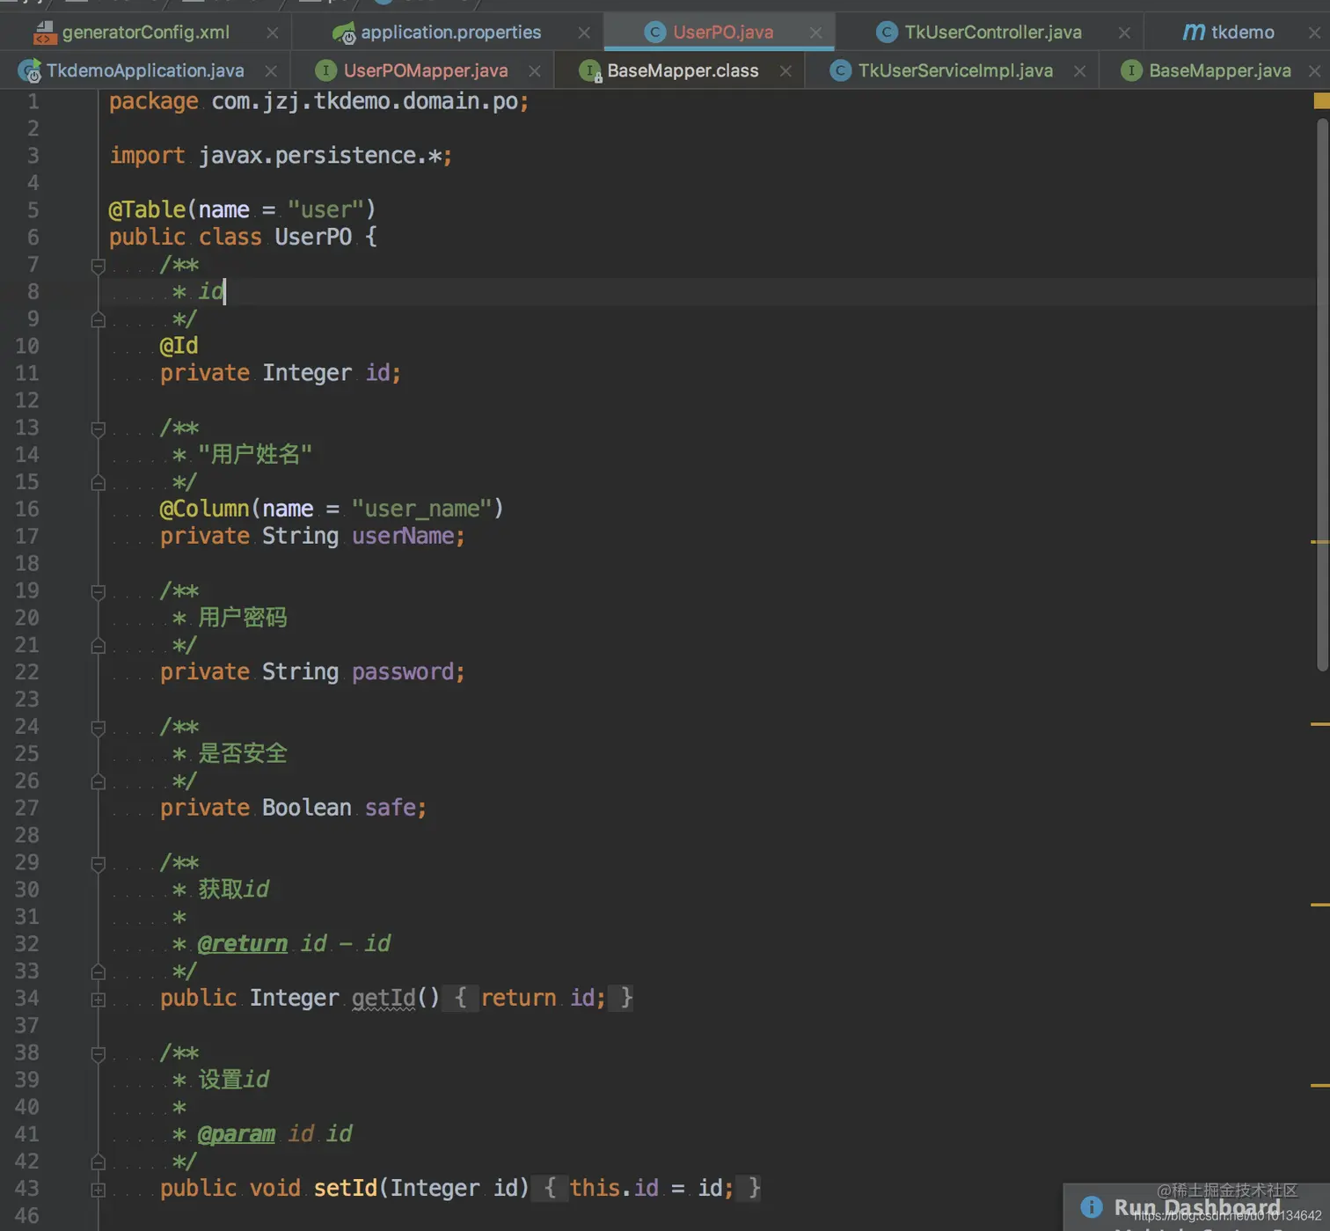The image size is (1330, 1231).
Task: Close the BaseMapper.class tab
Action: tap(786, 70)
